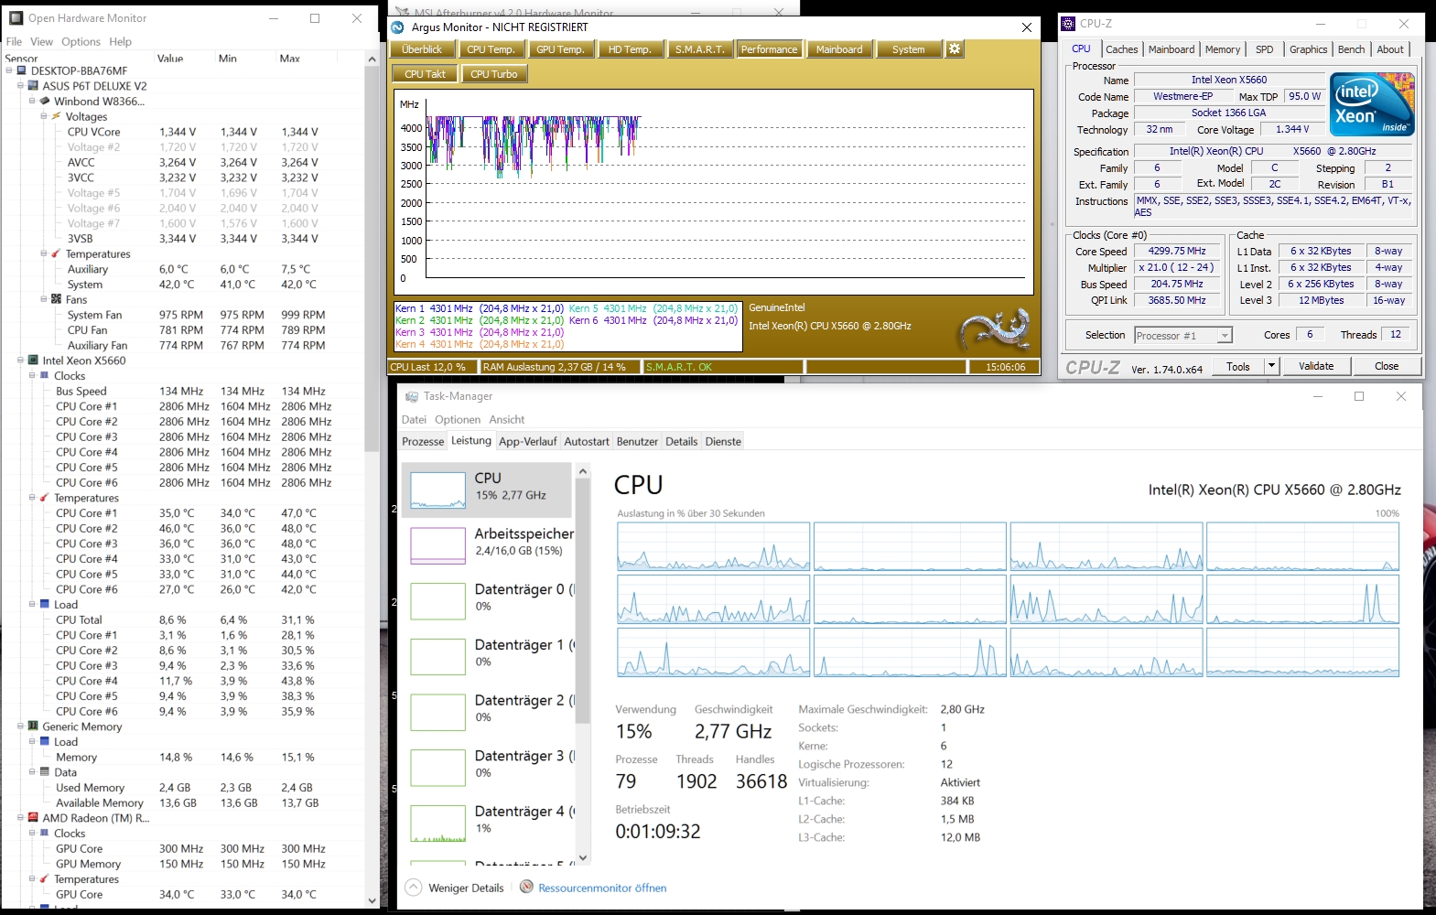Collapse the Intel Xeon X5660 tree node
Screen dimensions: 1436x915
20,361
